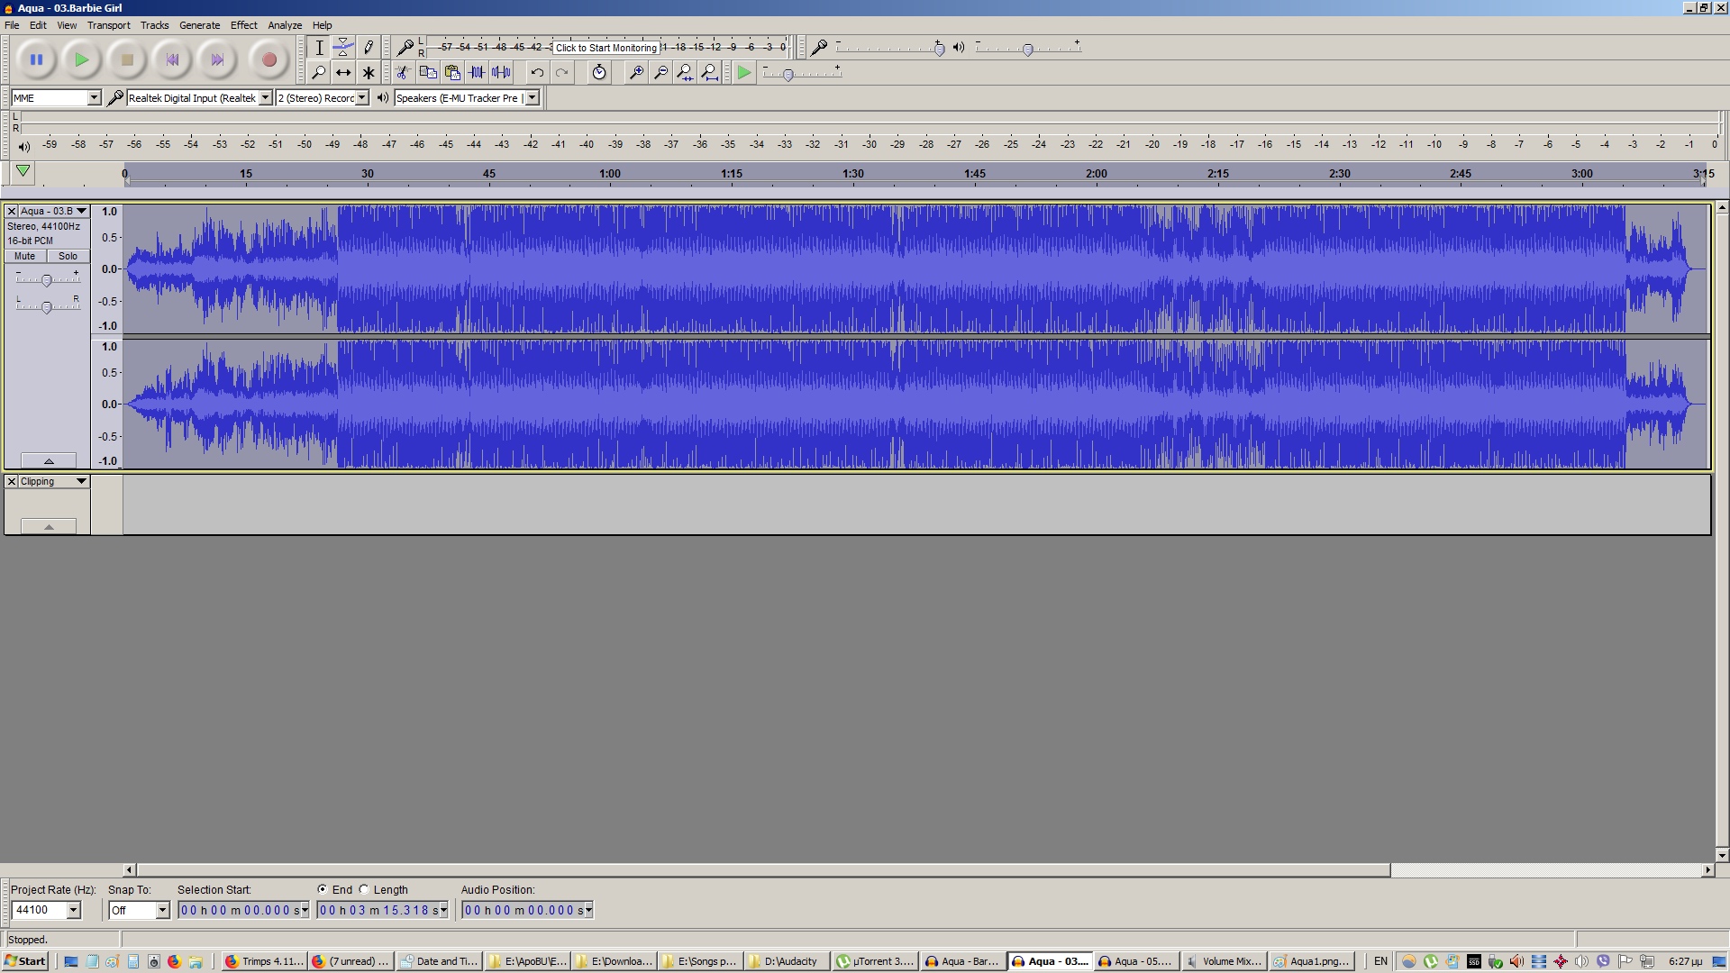Screen dimensions: 1730x973
Task: Pause playback with the Pause button
Action: [x=36, y=60]
